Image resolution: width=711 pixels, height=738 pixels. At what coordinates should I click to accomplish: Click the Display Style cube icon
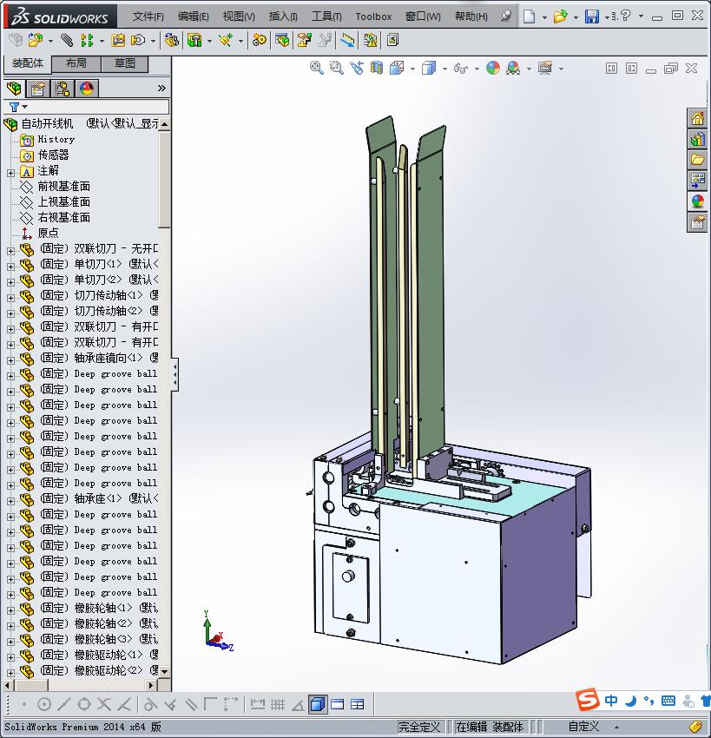429,69
